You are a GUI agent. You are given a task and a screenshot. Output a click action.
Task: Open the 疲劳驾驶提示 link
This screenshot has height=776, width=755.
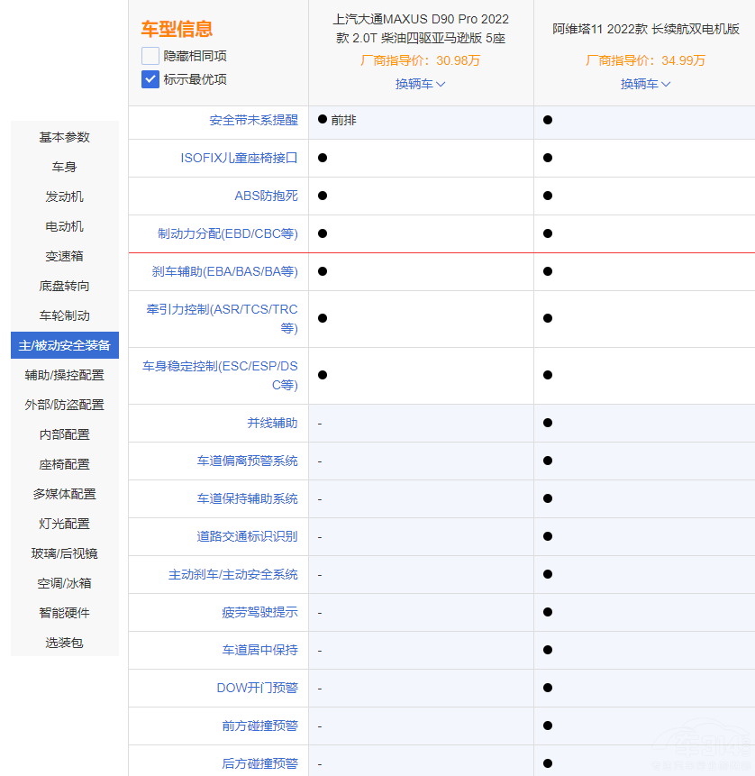pos(259,612)
